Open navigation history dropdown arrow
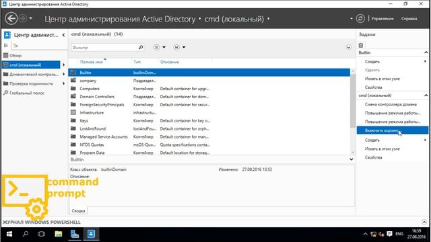This screenshot has width=431, height=242. click(30, 19)
